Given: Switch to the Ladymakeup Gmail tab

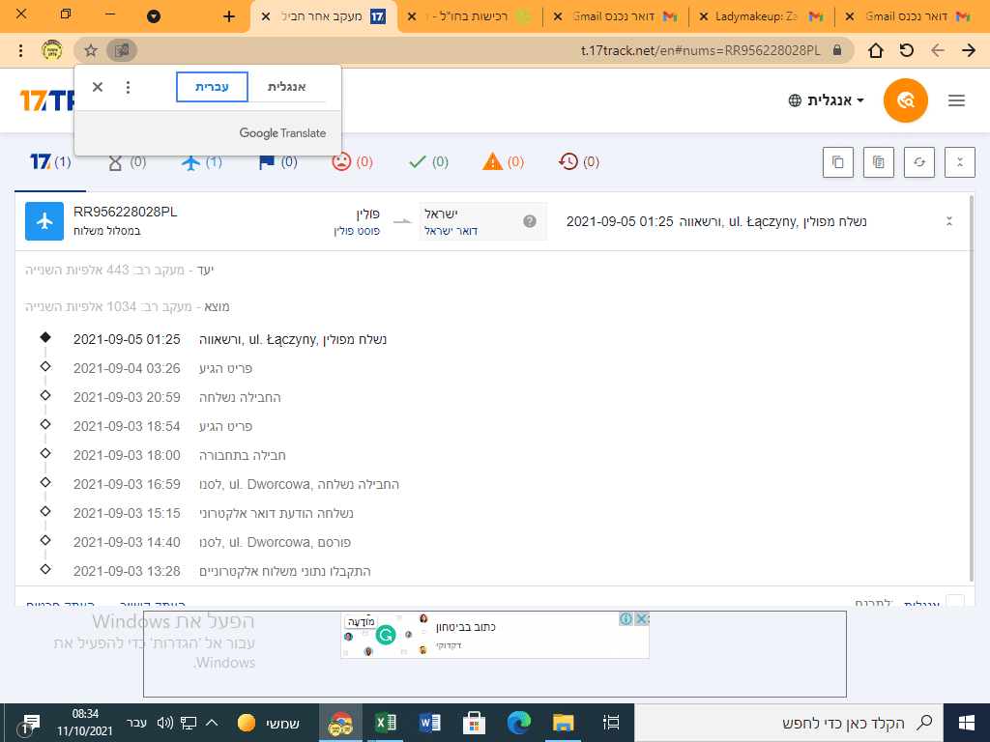Looking at the screenshot, I should [762, 16].
